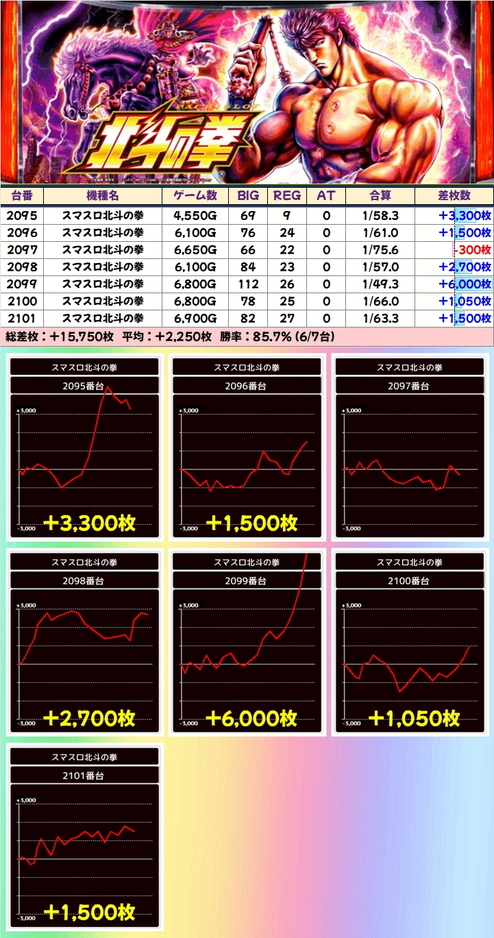
Task: Select the 合算 column header
Action: point(380,195)
